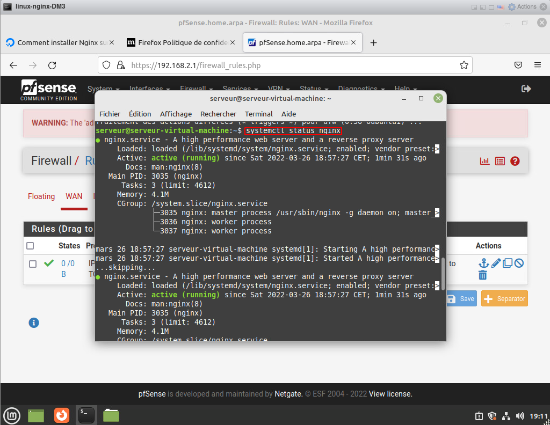
Task: Check the WAN rule row checkbox
Action: point(33,263)
